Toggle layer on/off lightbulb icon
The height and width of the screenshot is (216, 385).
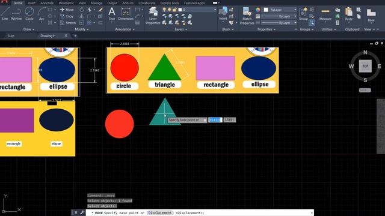[164, 10]
